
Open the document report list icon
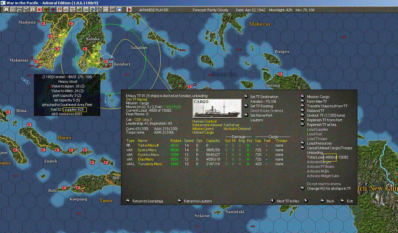click(13, 10)
